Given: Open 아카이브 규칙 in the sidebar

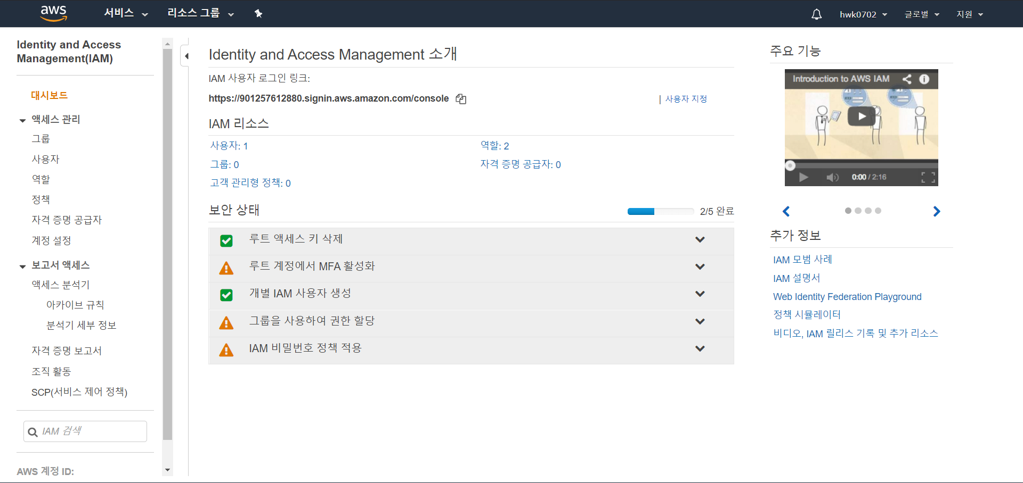Looking at the screenshot, I should pos(75,305).
